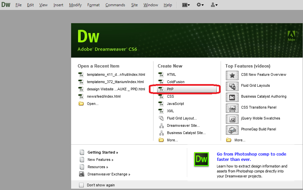Open the Format menu
The width and height of the screenshot is (303, 190).
(x=93, y=5)
